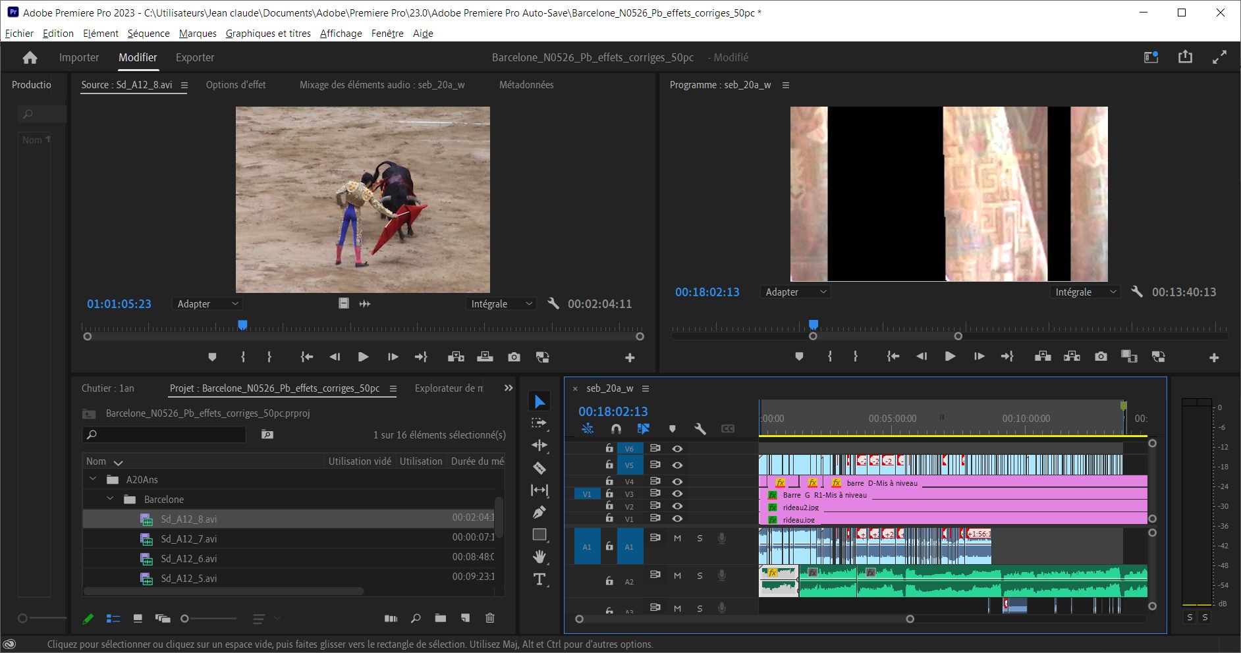Open the workspaces icon in header
The image size is (1241, 653).
[1151, 57]
